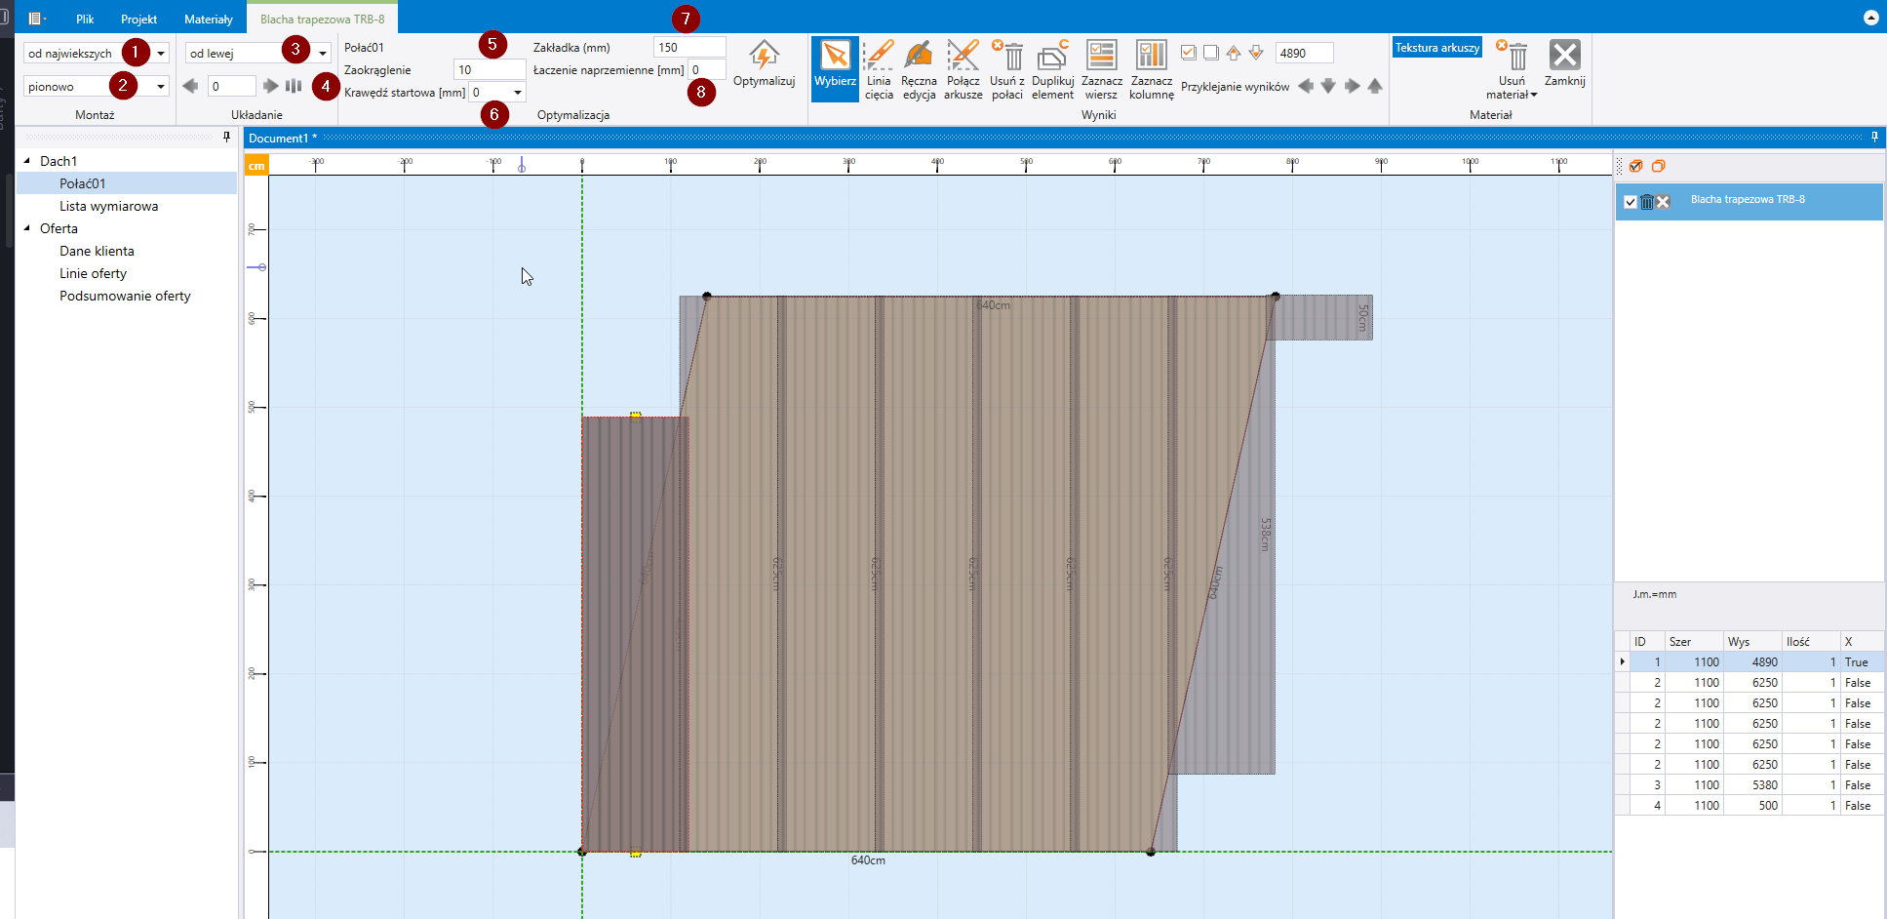Choose the Zaznacz wiersz tool
Viewport: 1887px width, 919px height.
pos(1101,68)
